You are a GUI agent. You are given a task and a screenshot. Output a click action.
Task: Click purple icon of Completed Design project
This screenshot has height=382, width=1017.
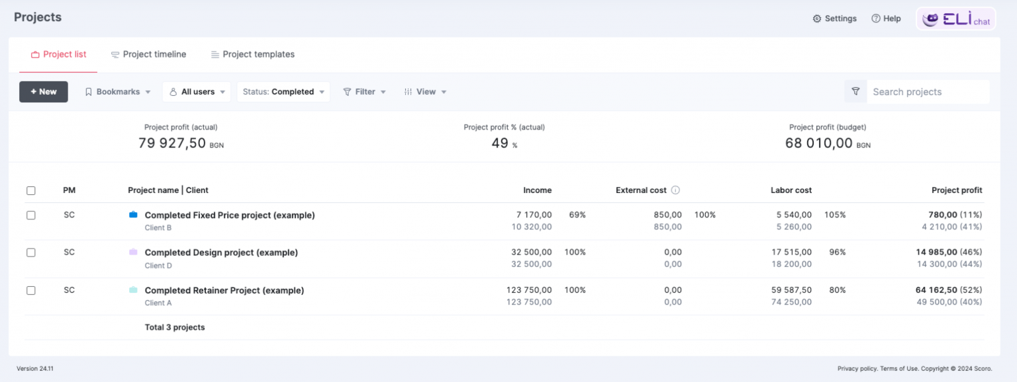pos(133,252)
